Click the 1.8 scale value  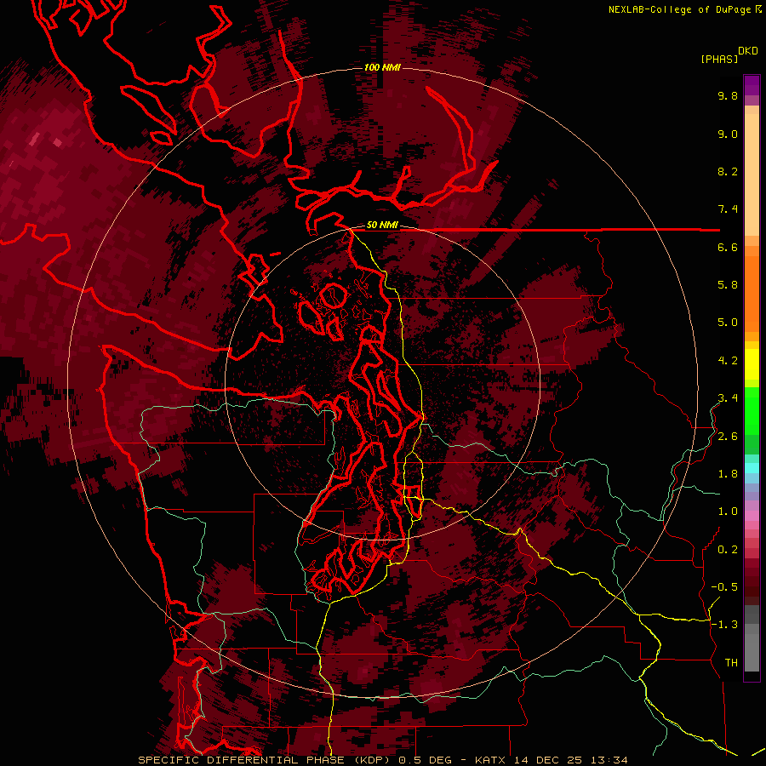tap(728, 474)
